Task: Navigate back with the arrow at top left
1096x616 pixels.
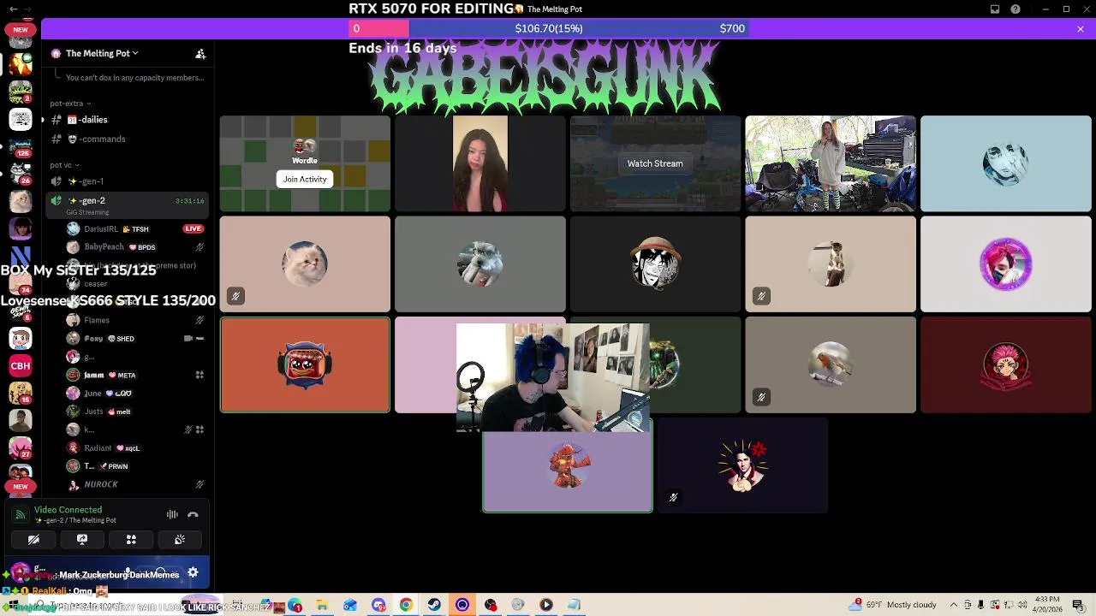Action: pos(12,9)
